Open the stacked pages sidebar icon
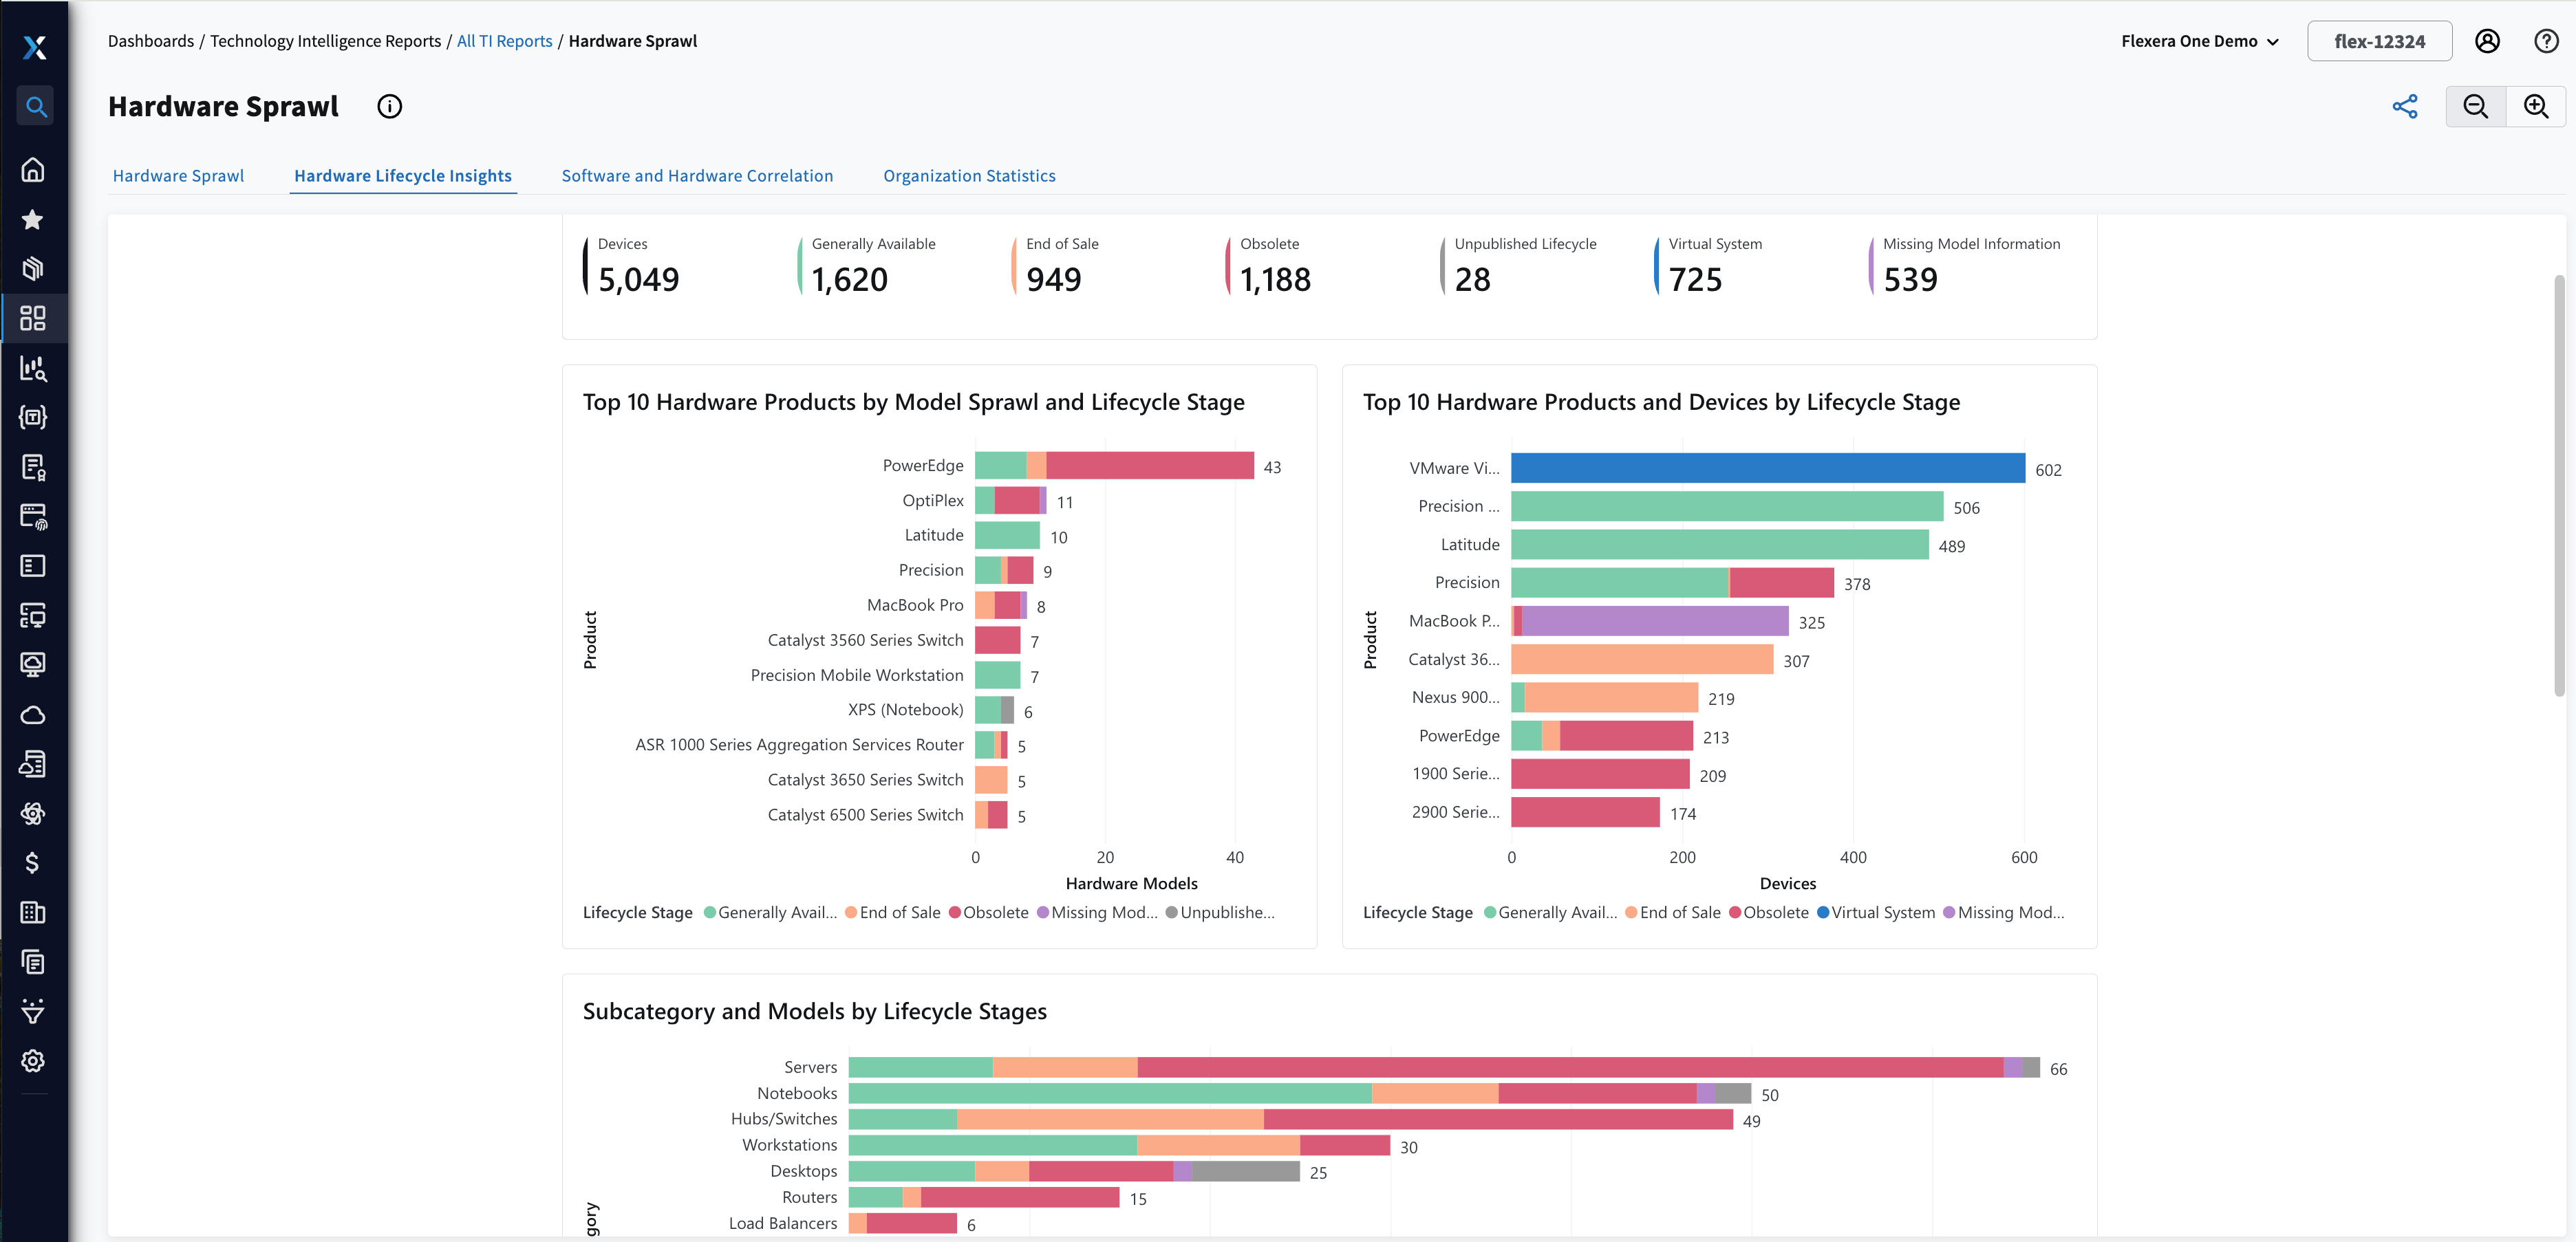2576x1242 pixels. [33, 962]
